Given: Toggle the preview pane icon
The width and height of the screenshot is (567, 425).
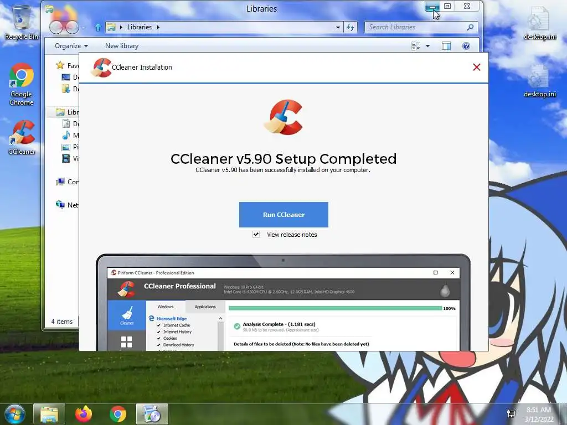Looking at the screenshot, I should point(446,46).
